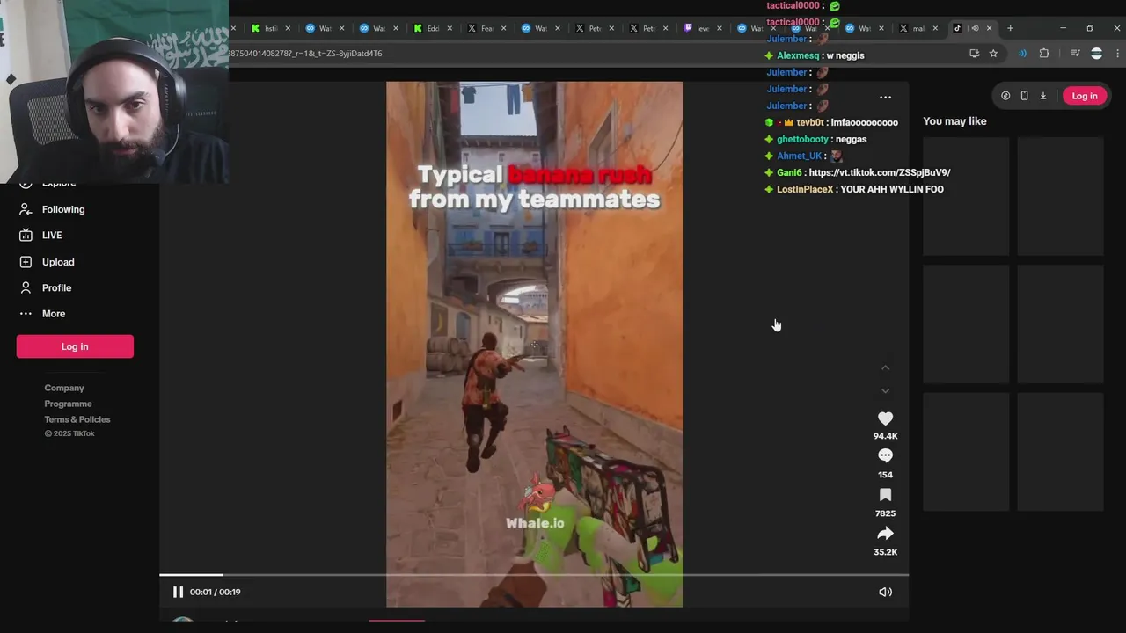
Task: Click the TikTok coin icon in the top pill
Action: click(1005, 96)
